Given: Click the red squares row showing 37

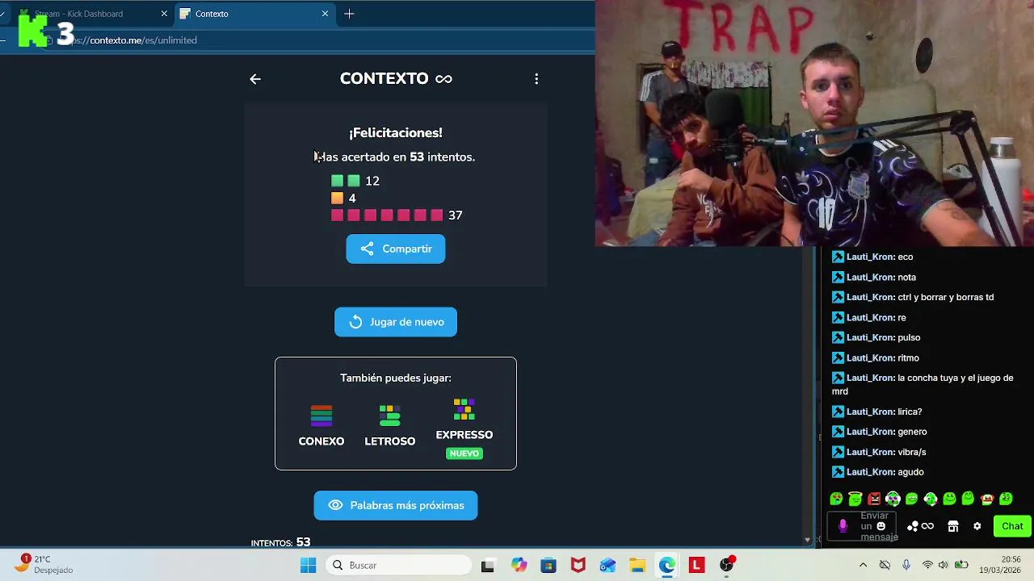Looking at the screenshot, I should pos(397,215).
